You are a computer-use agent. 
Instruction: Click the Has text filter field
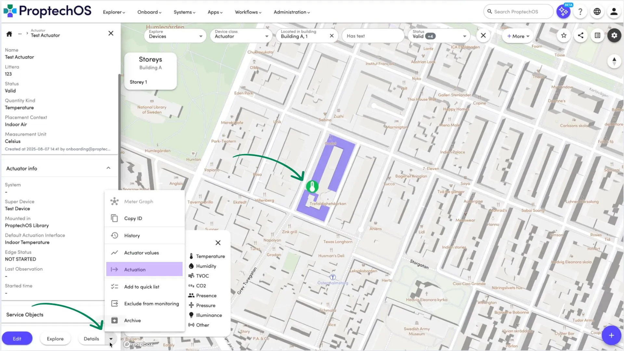click(373, 36)
